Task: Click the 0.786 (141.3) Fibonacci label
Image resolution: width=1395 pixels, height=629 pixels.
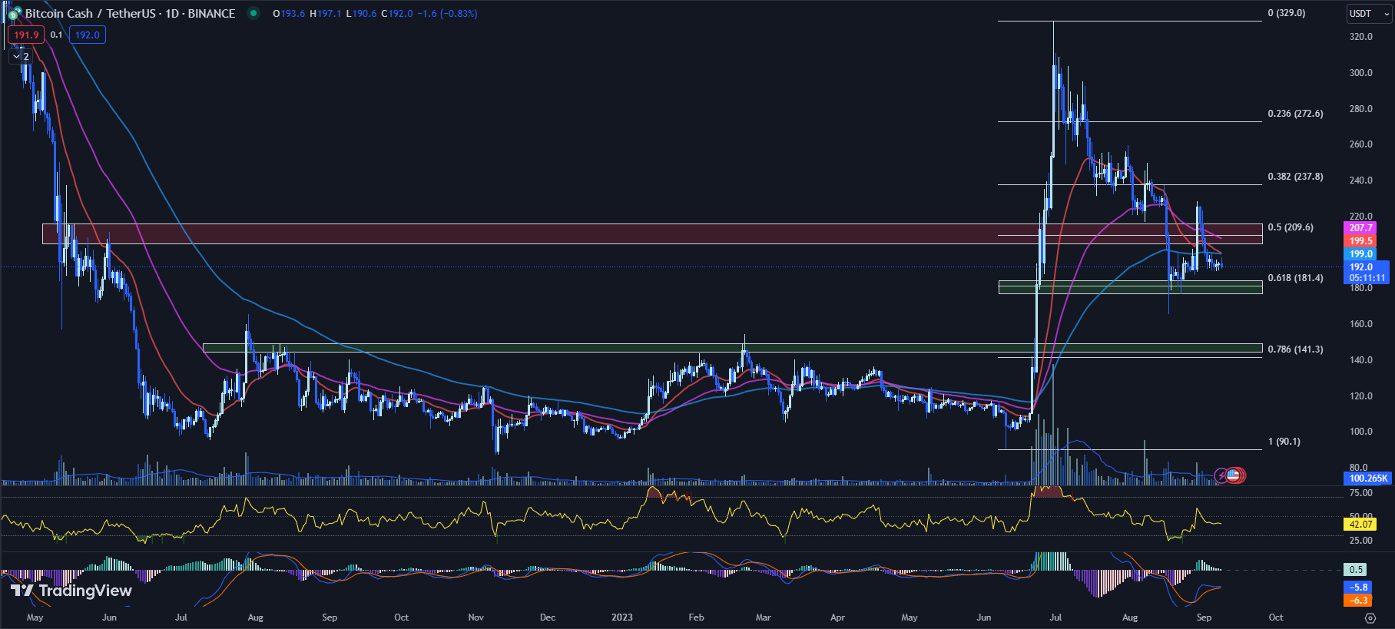Action: 1295,349
